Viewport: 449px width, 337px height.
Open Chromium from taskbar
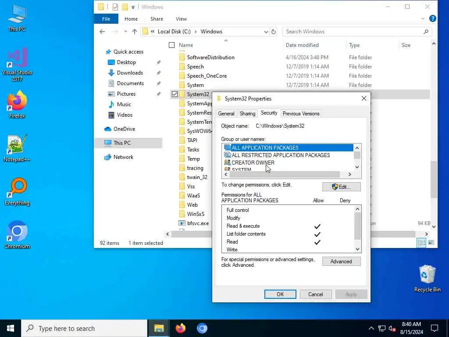pyautogui.click(x=202, y=328)
